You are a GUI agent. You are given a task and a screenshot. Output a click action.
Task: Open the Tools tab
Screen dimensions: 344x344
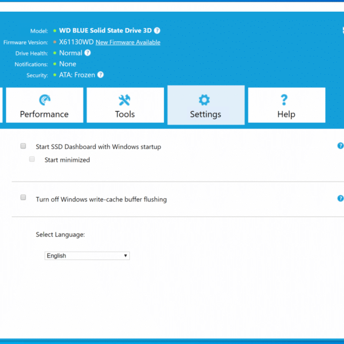click(125, 105)
